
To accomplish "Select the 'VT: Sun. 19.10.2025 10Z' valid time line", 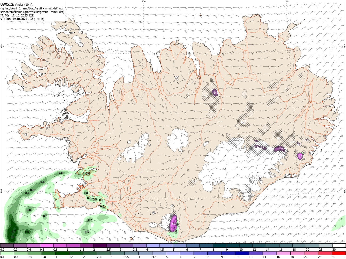I will point(22,19).
